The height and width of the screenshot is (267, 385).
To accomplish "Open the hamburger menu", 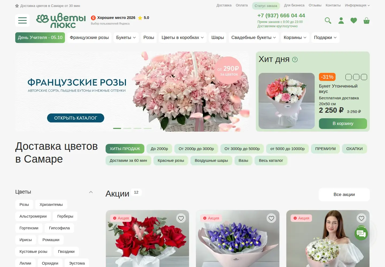I will (22, 20).
